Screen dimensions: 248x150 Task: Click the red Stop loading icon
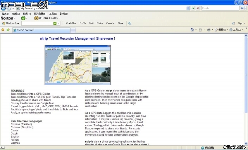click(198, 8)
